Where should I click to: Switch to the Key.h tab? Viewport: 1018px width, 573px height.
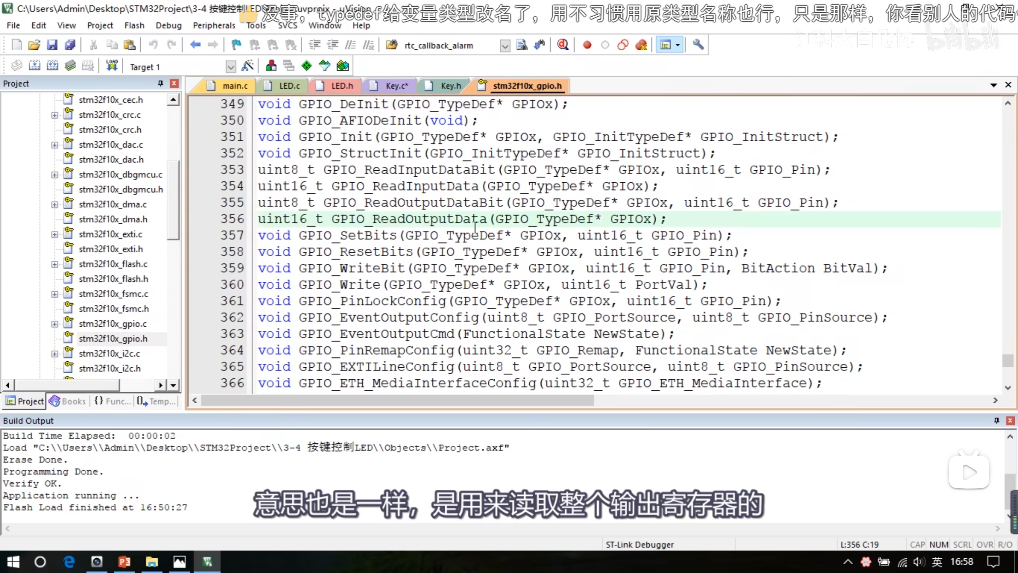pyautogui.click(x=450, y=86)
